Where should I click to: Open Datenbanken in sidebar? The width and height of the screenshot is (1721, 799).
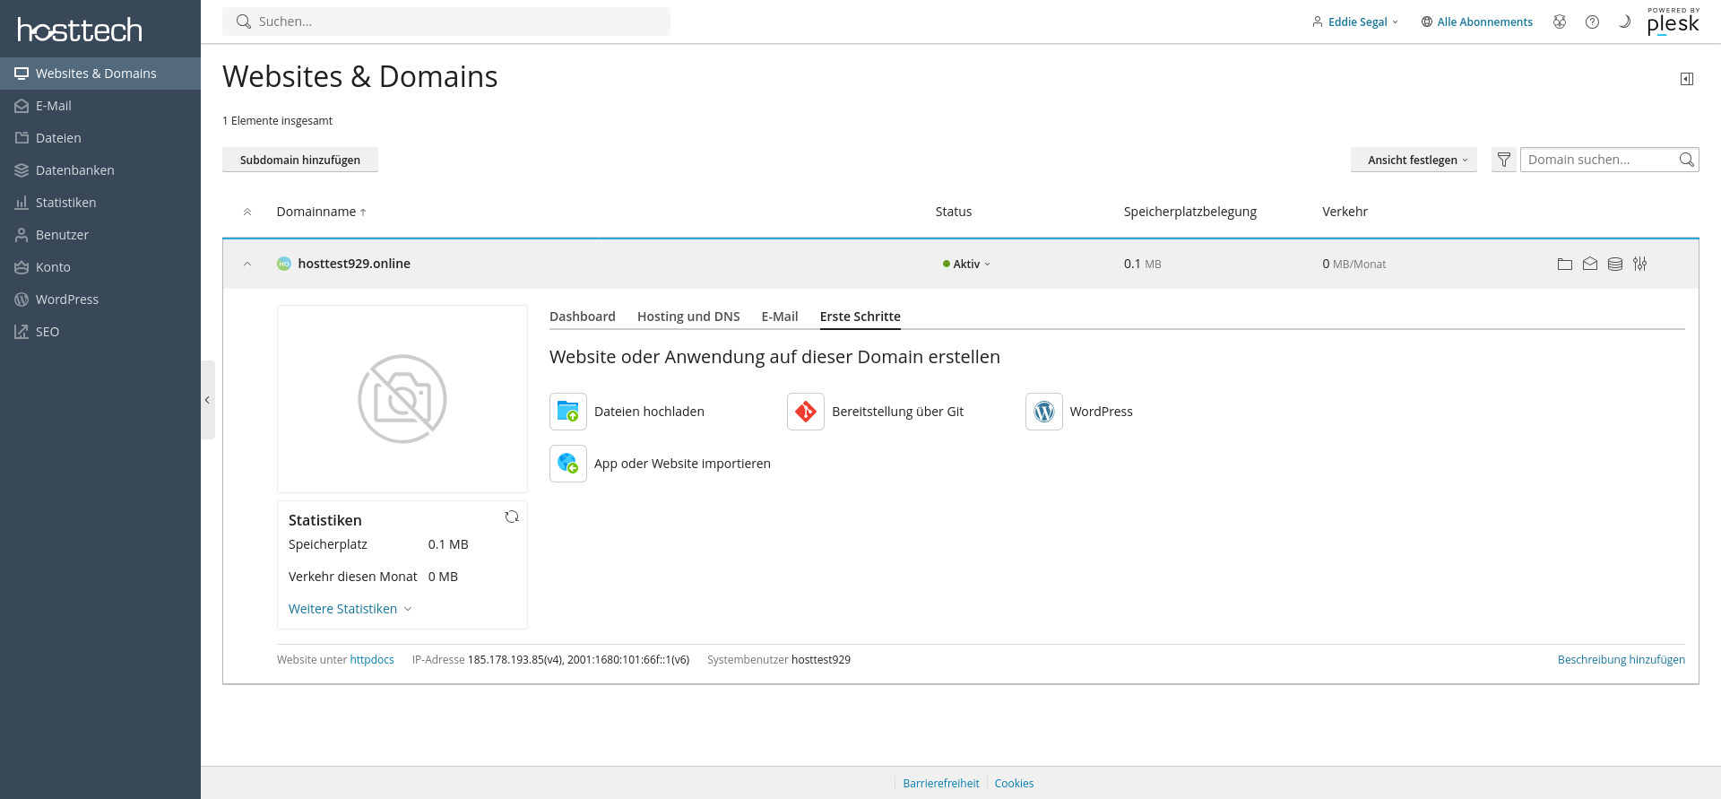(100, 170)
